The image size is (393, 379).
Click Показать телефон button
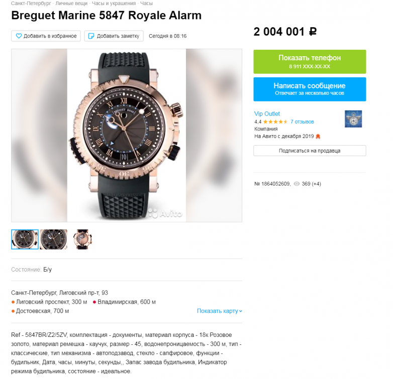[x=310, y=62]
